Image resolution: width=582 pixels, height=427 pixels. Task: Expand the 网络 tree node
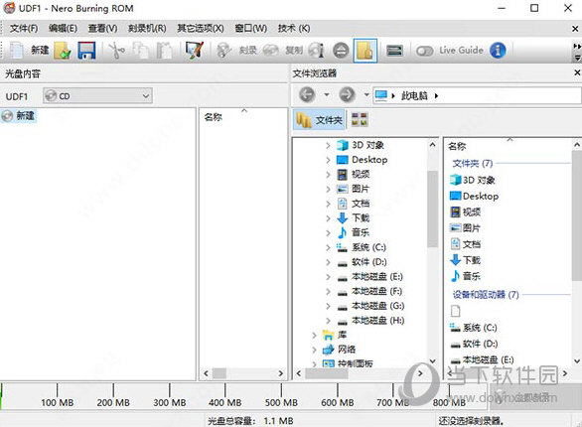(x=315, y=350)
